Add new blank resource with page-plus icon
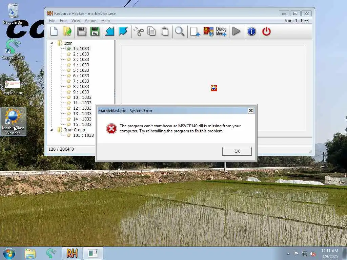 pos(195,31)
